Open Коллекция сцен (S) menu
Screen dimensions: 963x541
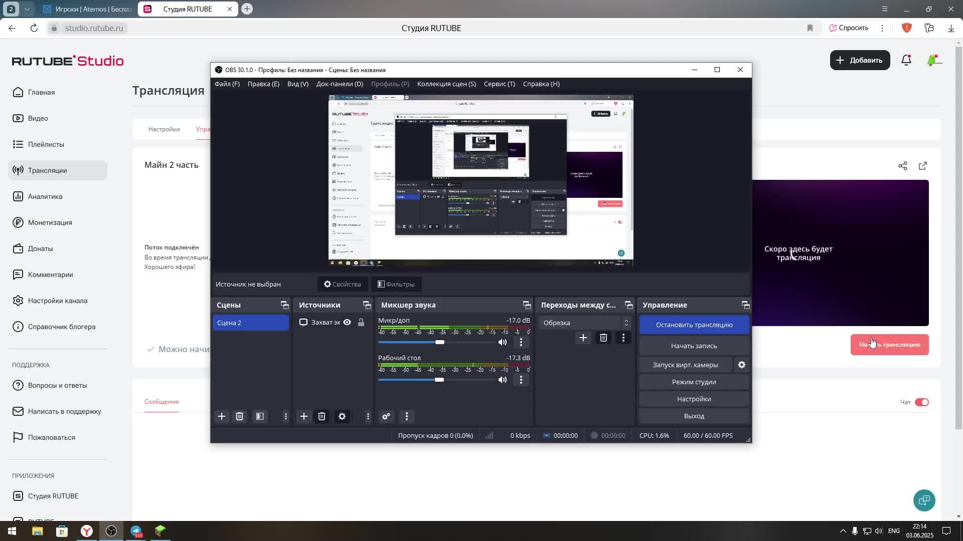tap(446, 84)
